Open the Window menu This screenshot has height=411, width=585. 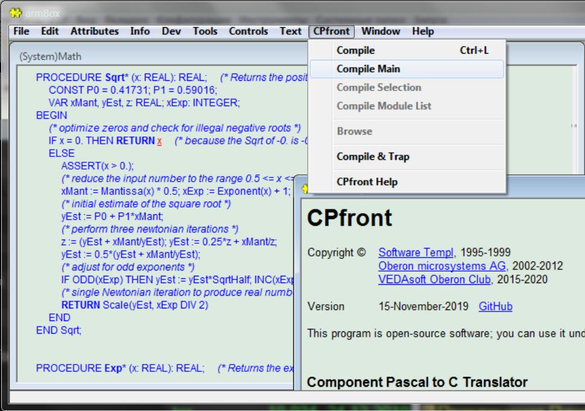(x=381, y=31)
